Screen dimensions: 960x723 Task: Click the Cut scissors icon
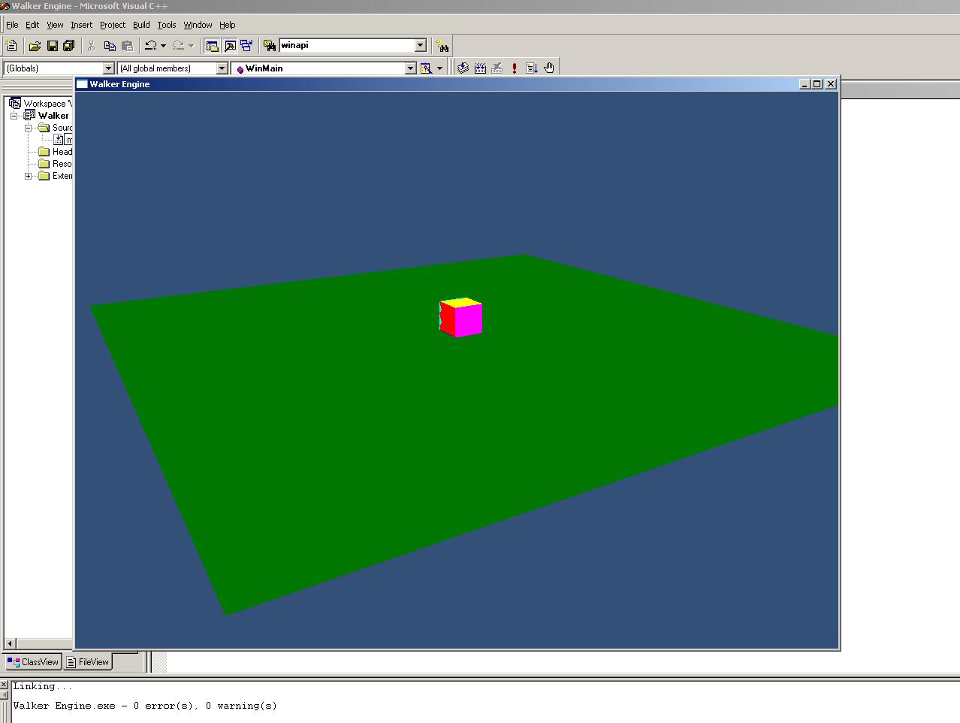tap(92, 46)
